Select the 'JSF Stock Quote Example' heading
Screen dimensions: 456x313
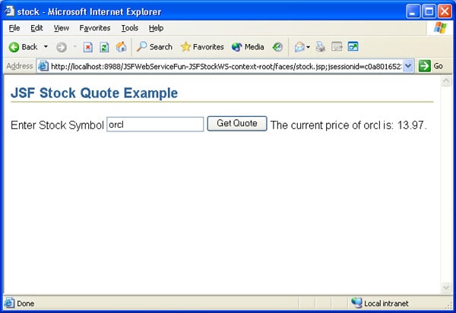[94, 93]
